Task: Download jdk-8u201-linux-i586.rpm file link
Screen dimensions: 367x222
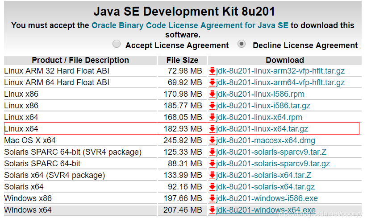Action: tap(260, 94)
